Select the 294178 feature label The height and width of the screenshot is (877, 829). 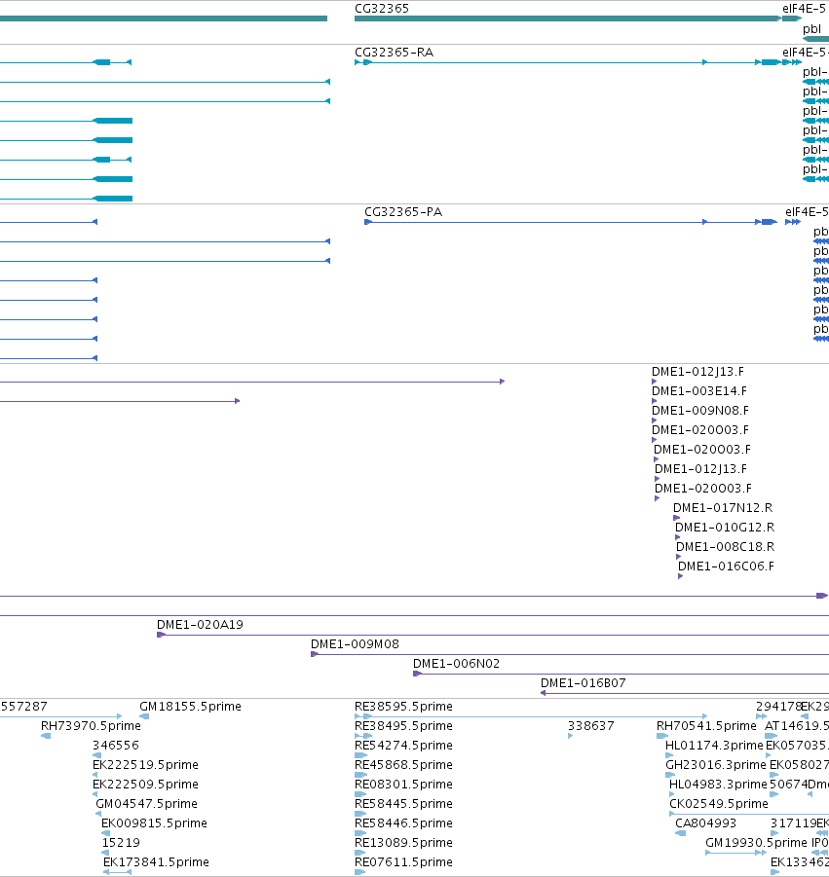pyautogui.click(x=778, y=707)
